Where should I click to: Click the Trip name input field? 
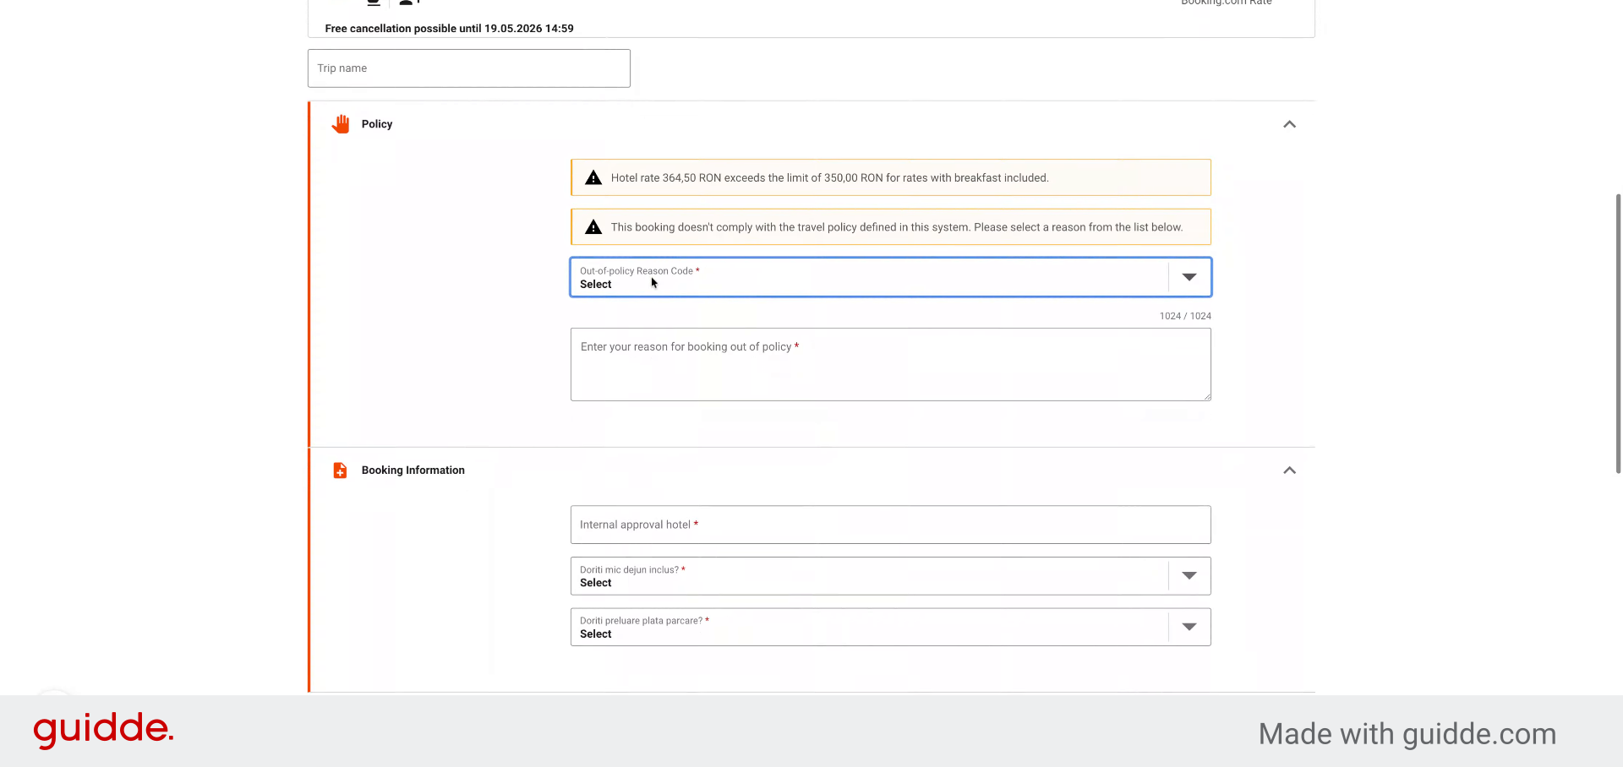point(468,68)
